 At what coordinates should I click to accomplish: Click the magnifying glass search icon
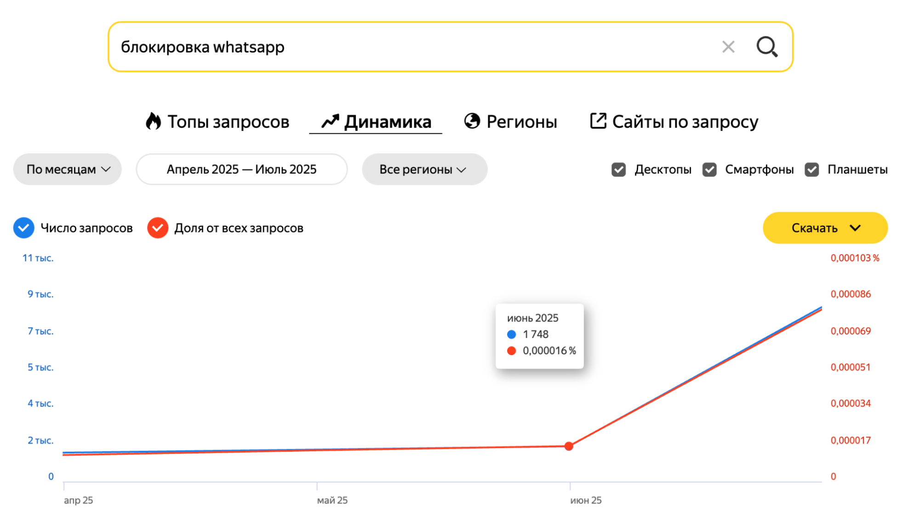click(767, 47)
